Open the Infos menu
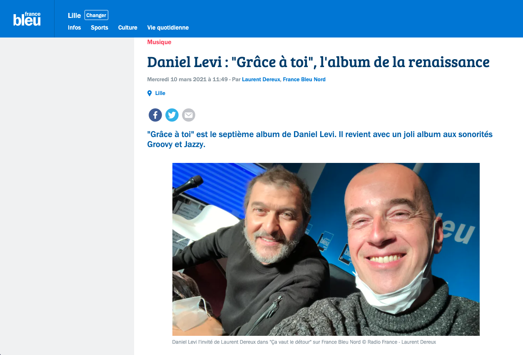Viewport: 523px width, 355px height. [x=75, y=27]
